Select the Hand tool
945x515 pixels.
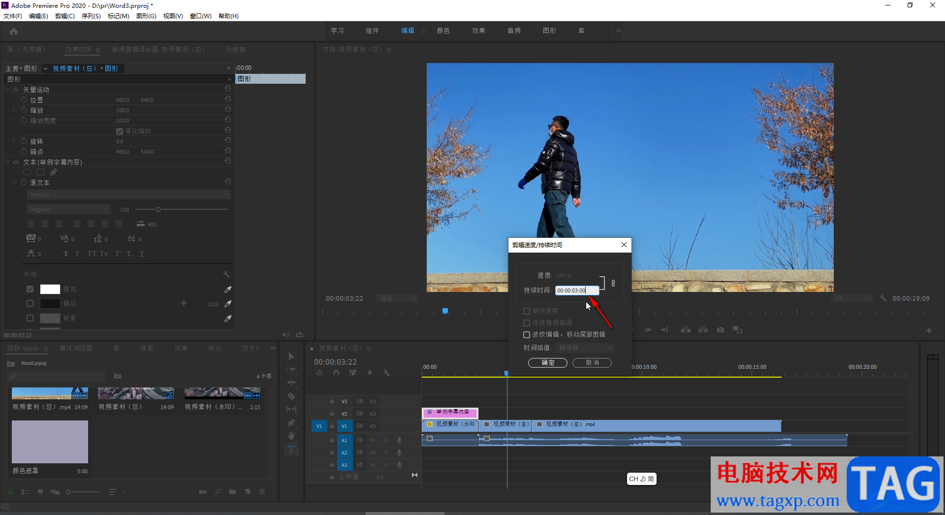point(291,436)
